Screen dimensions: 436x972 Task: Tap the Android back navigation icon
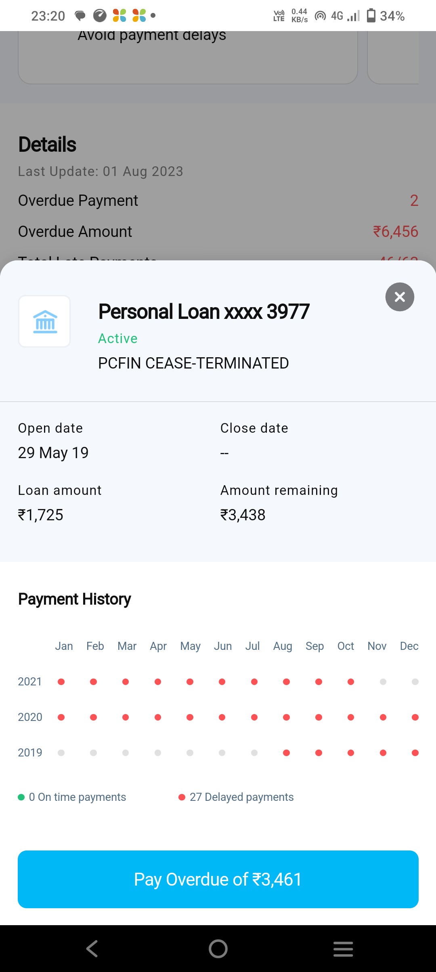(x=92, y=949)
